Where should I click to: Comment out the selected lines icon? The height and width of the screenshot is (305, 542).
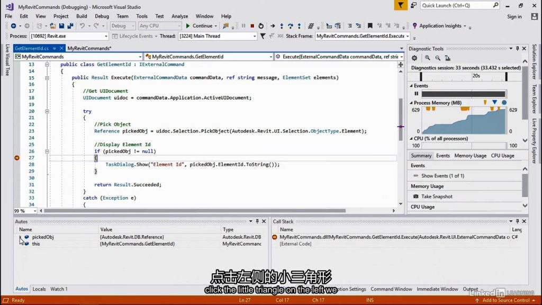[x=350, y=26]
